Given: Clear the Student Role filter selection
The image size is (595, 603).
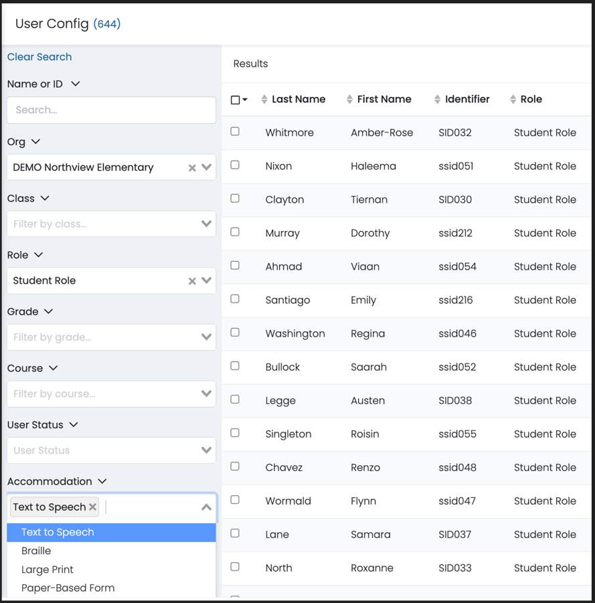Looking at the screenshot, I should [192, 281].
